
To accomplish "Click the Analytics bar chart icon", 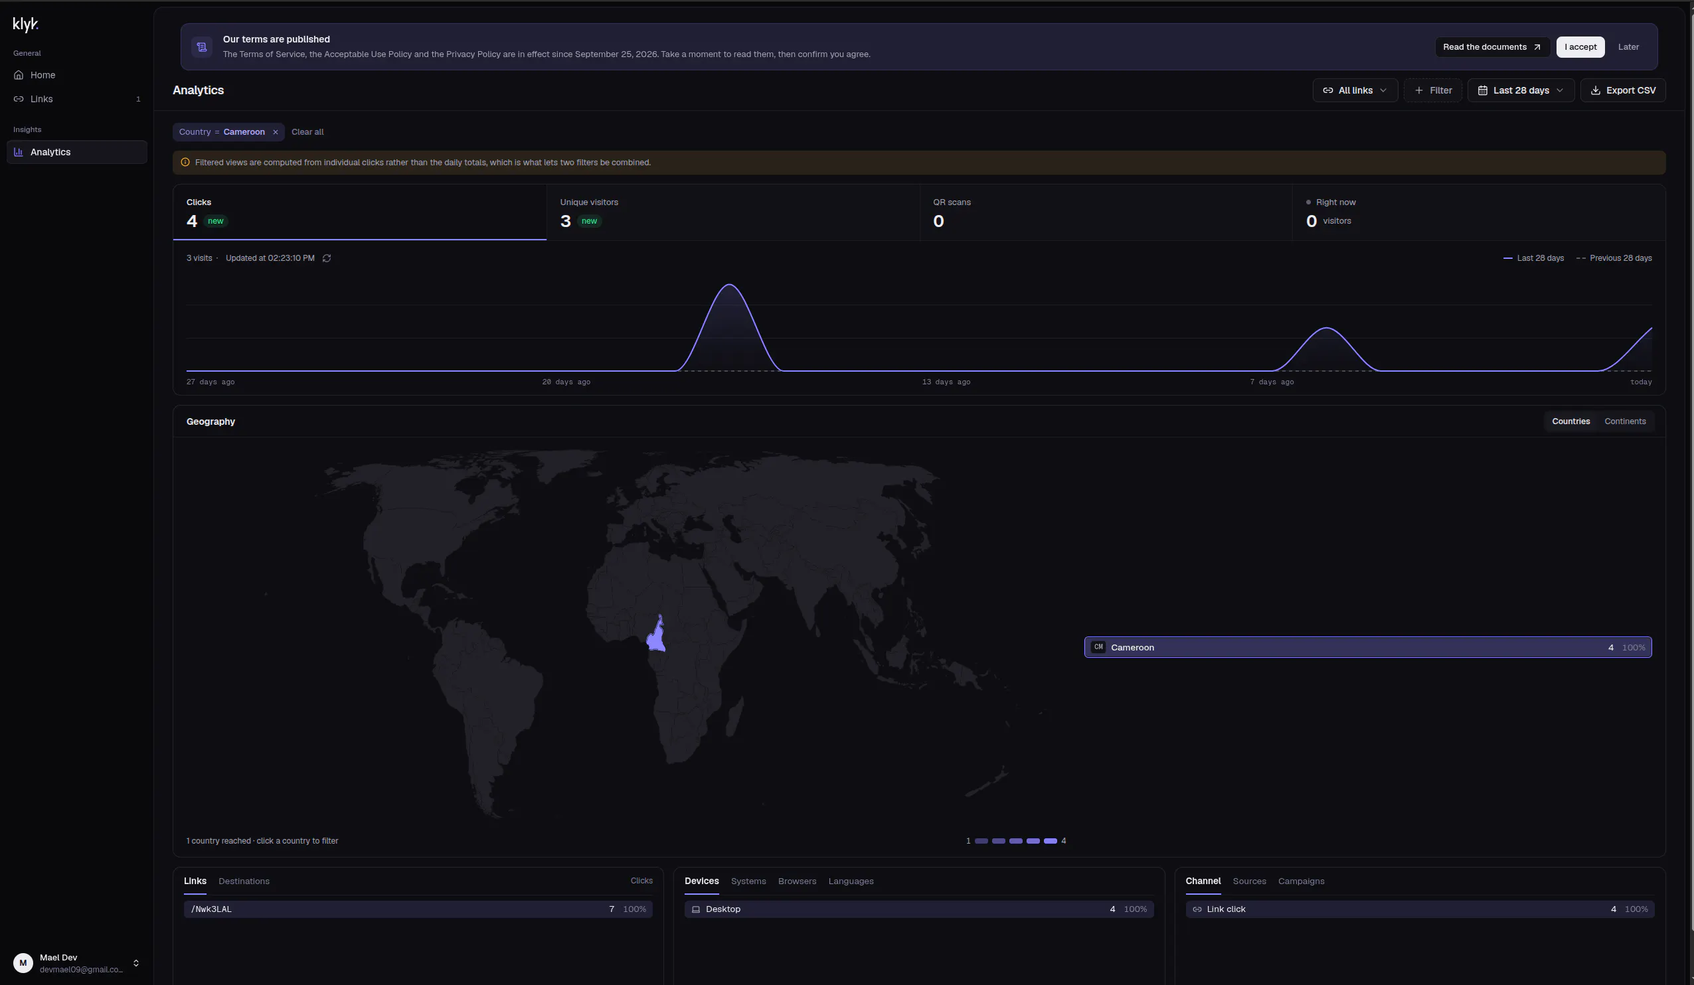I will coord(19,152).
